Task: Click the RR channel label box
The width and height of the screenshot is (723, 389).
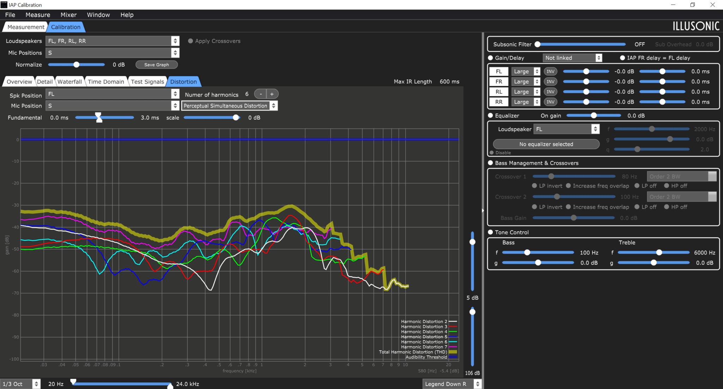Action: click(499, 102)
